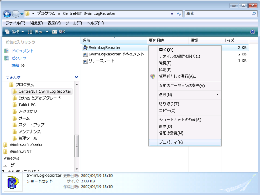
Task: Select the プログラム folder in tree
Action: click(24, 85)
